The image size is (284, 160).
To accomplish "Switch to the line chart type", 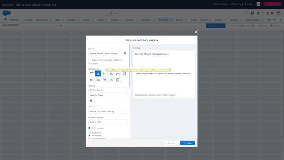I will pos(118,73).
